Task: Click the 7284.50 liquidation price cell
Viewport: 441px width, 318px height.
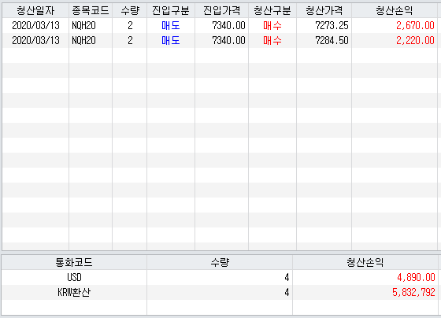Action: (324, 40)
